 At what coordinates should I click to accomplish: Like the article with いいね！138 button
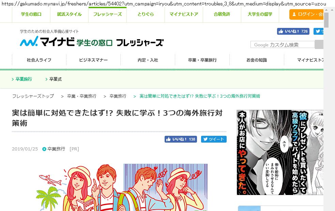tap(181, 139)
